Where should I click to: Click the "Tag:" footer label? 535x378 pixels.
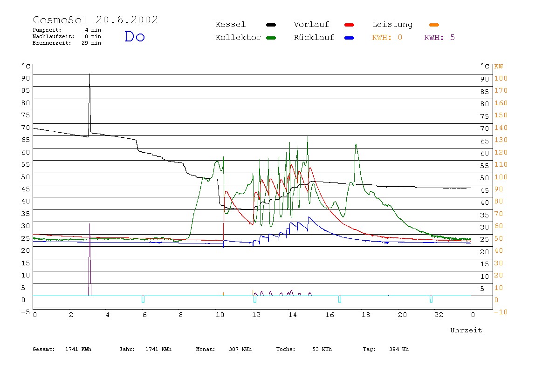369,349
